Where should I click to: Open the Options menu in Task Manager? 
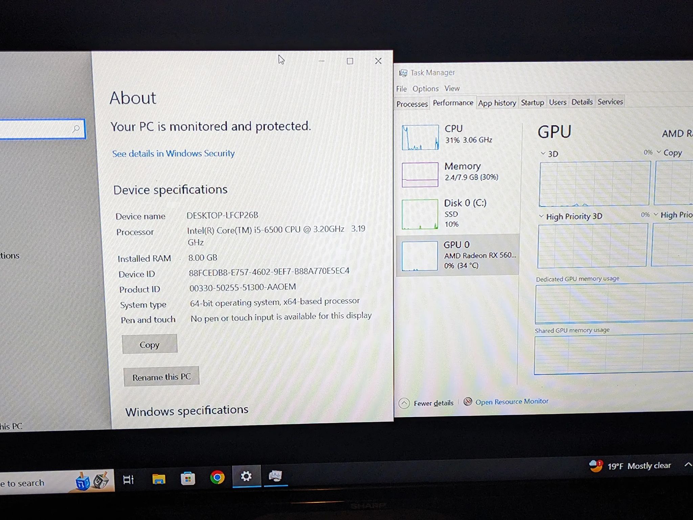[425, 89]
